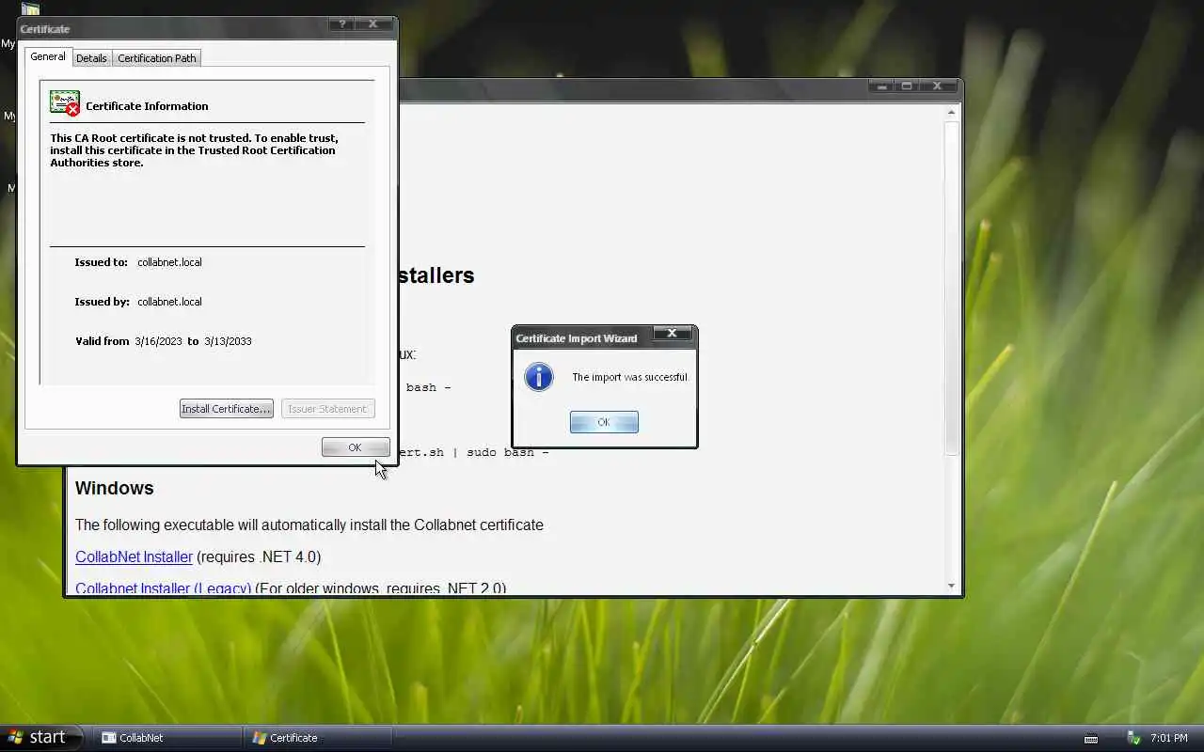Screen dimensions: 1204x752
Task: Close the Certificate Import Wizard dialog
Action: 672,333
